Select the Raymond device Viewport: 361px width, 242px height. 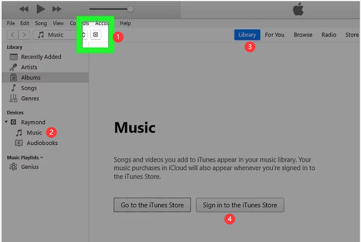33,122
